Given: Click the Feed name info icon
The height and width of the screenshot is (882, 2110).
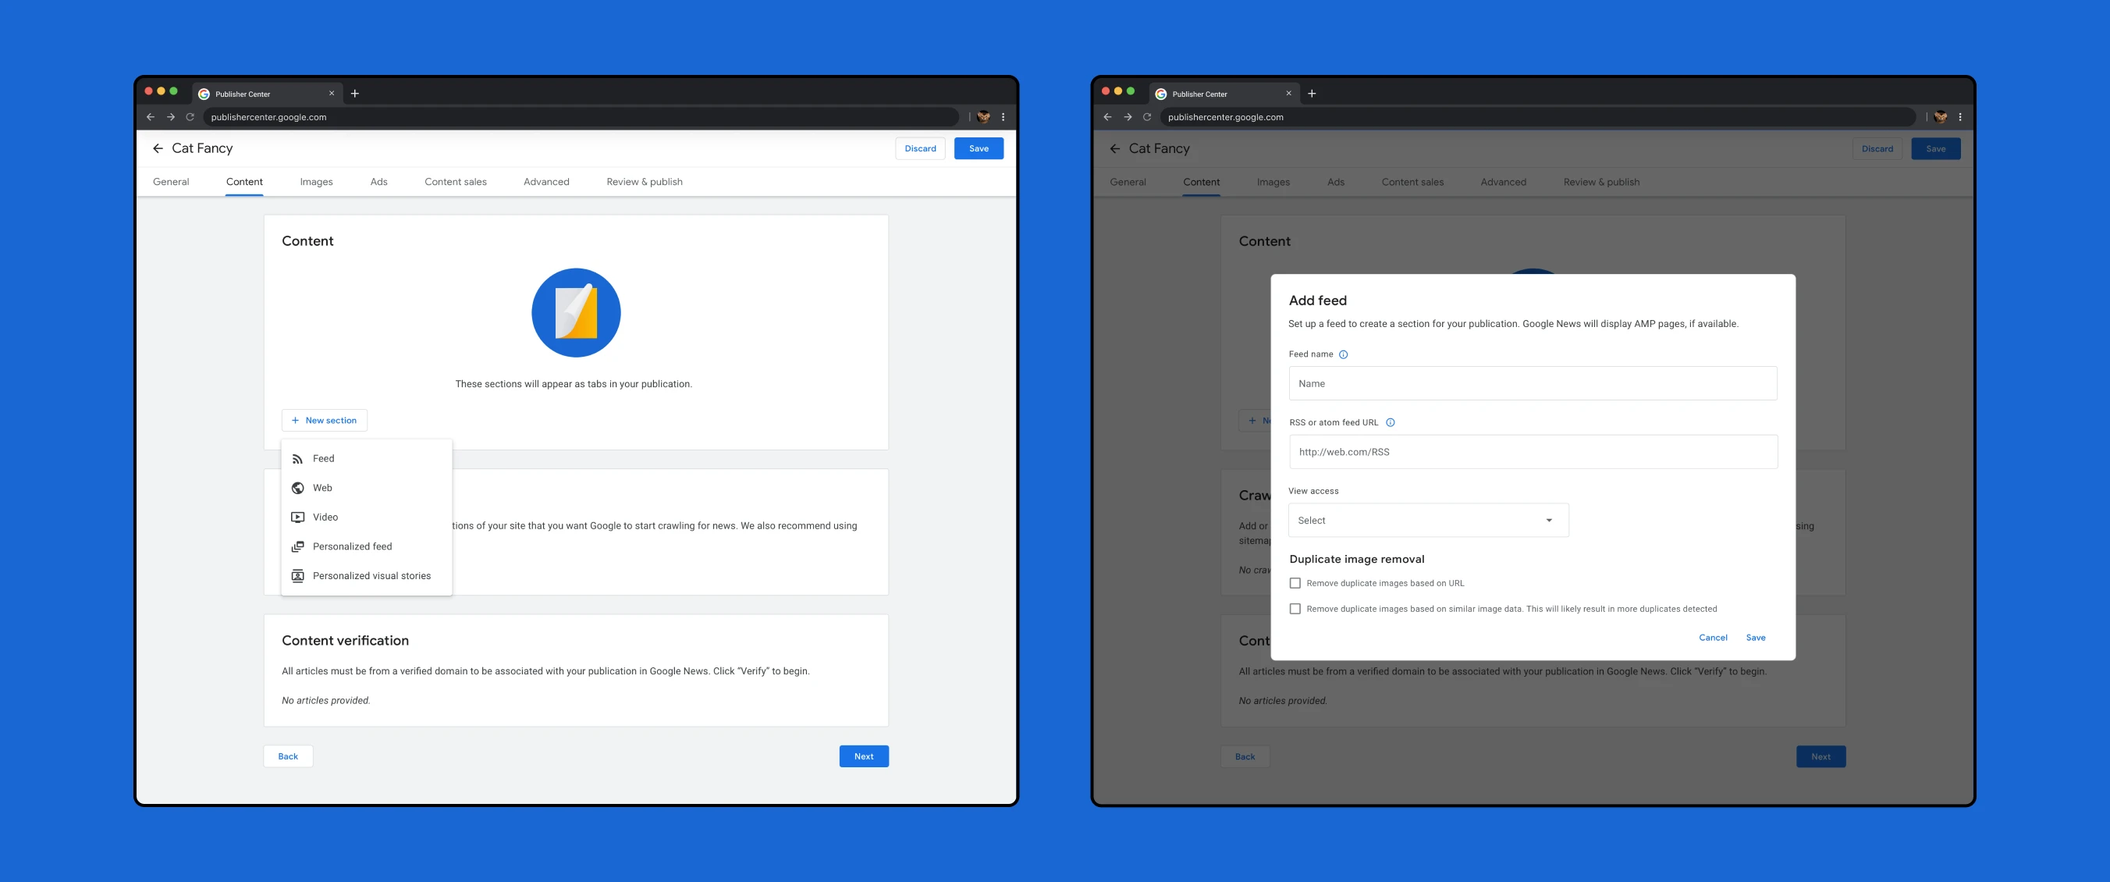Looking at the screenshot, I should coord(1343,354).
